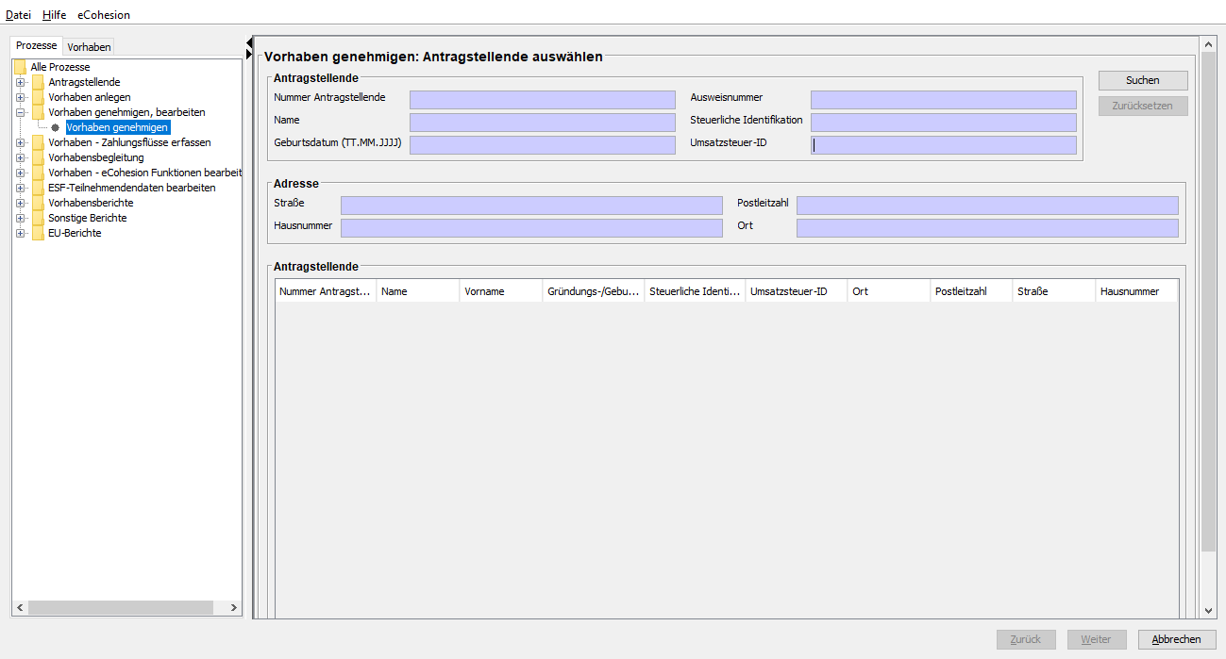Screen dimensions: 1226x659
Task: Click the tree panel's scroll left arrow
Action: pos(20,608)
